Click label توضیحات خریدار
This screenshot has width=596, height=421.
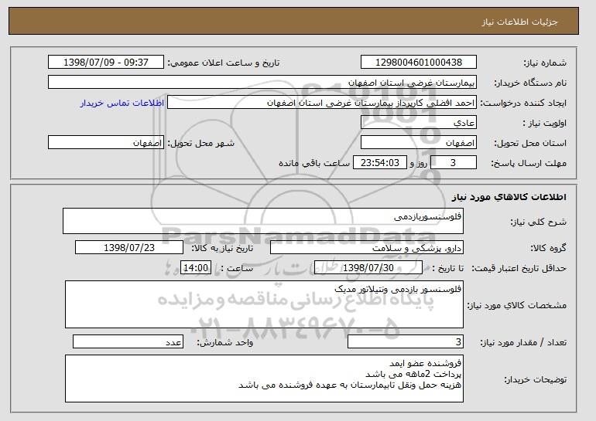(535, 379)
